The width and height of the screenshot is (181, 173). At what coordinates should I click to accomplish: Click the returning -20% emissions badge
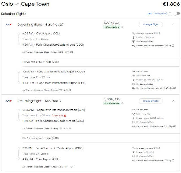click(x=112, y=104)
